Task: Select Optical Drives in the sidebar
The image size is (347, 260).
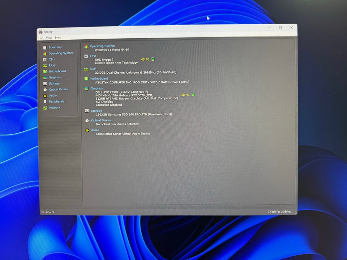Action: [59, 89]
